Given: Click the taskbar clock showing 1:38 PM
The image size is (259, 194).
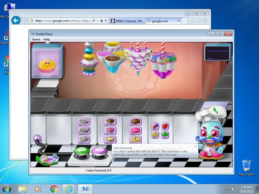Looking at the screenshot, I should 246,189.
